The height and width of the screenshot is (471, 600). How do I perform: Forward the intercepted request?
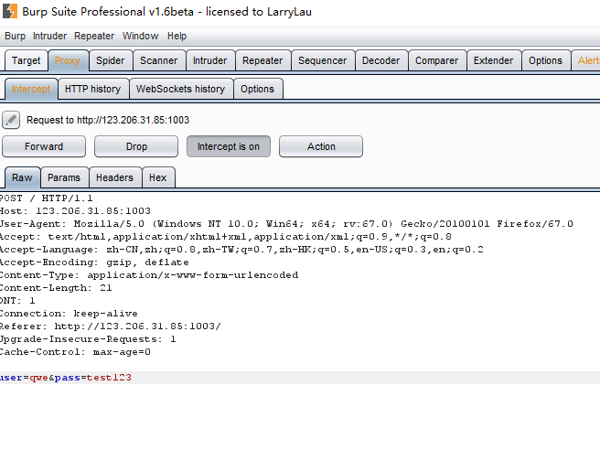[44, 146]
